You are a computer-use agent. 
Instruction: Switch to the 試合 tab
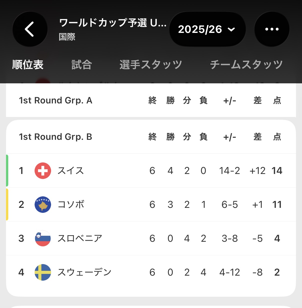82,65
